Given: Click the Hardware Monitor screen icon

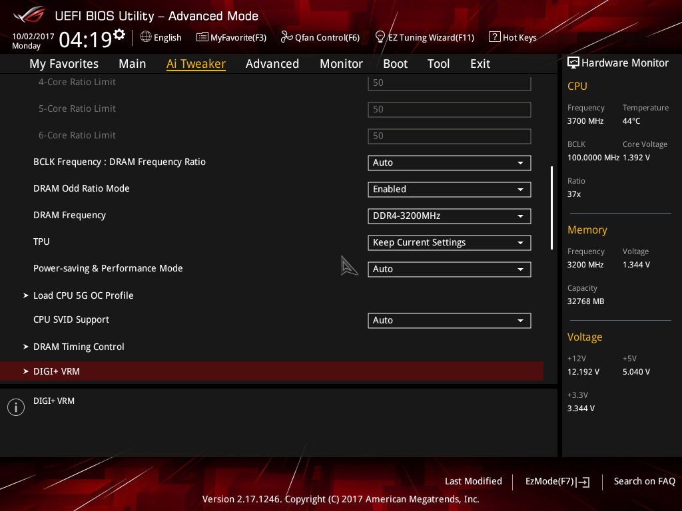Looking at the screenshot, I should pos(573,63).
